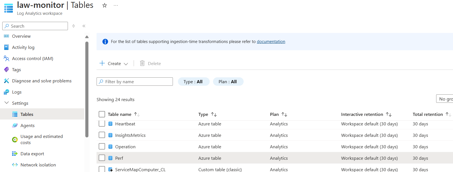
Task: Check the Heartbeat row checkbox
Action: pyautogui.click(x=102, y=123)
